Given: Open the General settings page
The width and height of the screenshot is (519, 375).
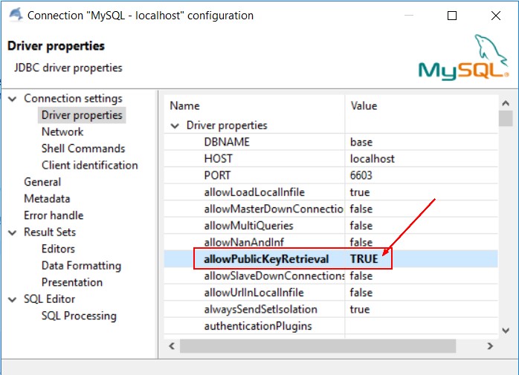Looking at the screenshot, I should point(42,182).
